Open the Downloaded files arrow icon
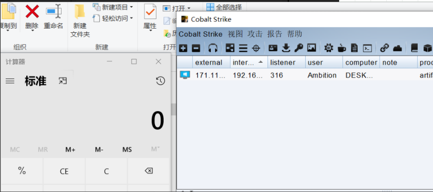 (286, 48)
